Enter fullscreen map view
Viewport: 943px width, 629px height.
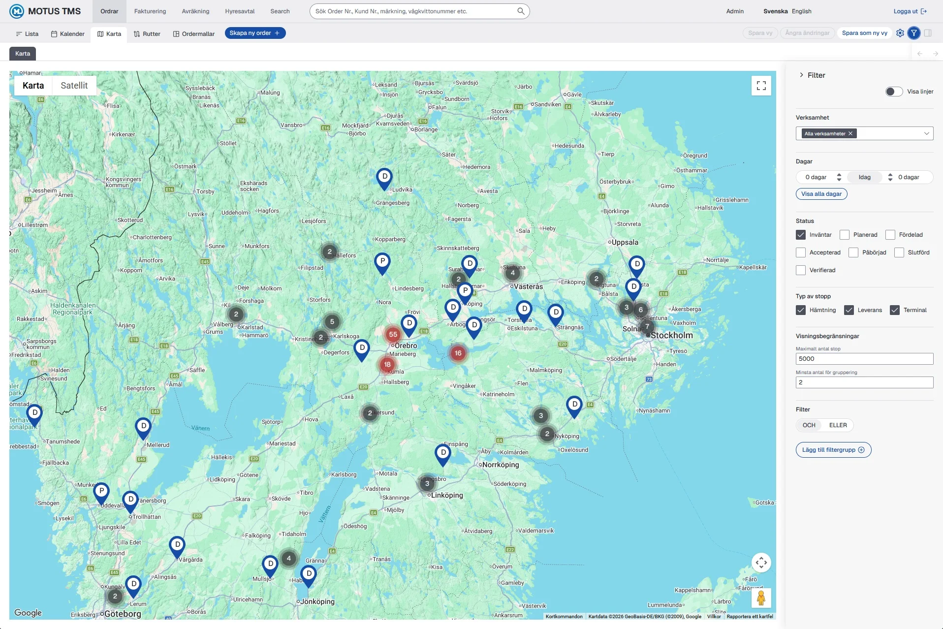point(761,86)
